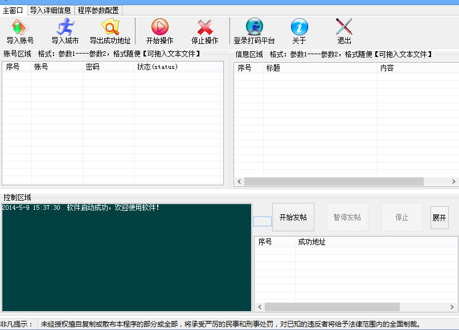Viewport: 459px width, 330px height.
Task: Switch to the 主窗口 tab
Action: (13, 11)
